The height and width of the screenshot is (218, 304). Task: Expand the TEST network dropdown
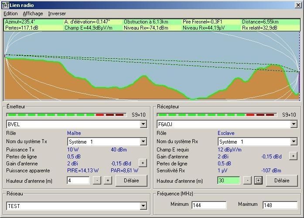[143, 206]
